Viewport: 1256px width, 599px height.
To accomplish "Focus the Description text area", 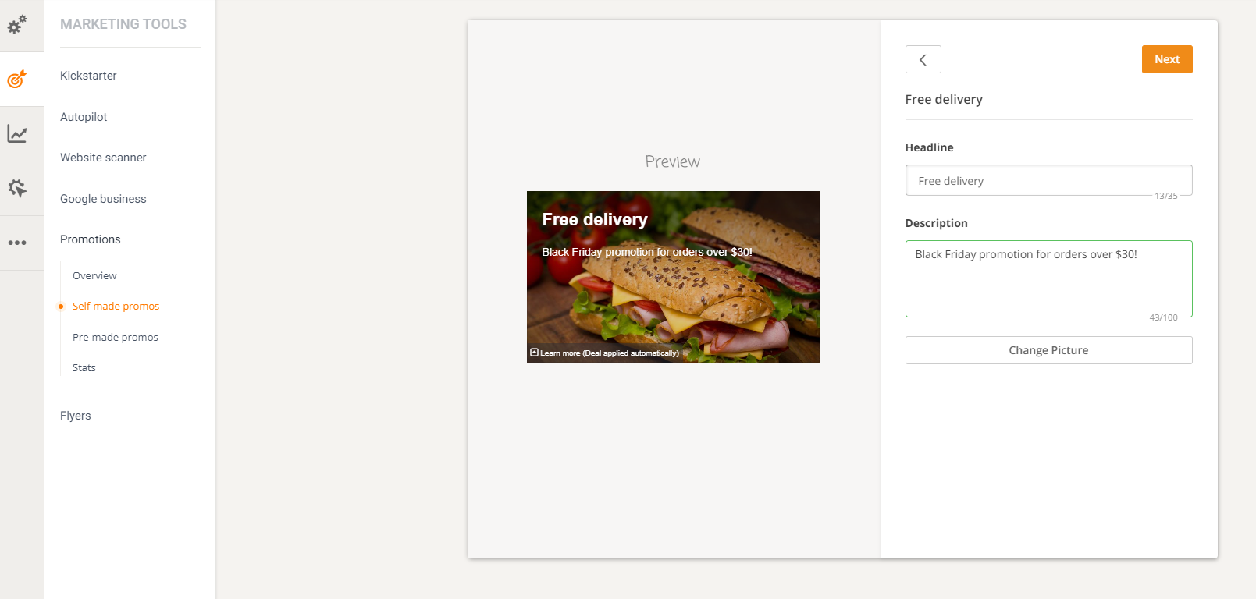I will pyautogui.click(x=1048, y=278).
